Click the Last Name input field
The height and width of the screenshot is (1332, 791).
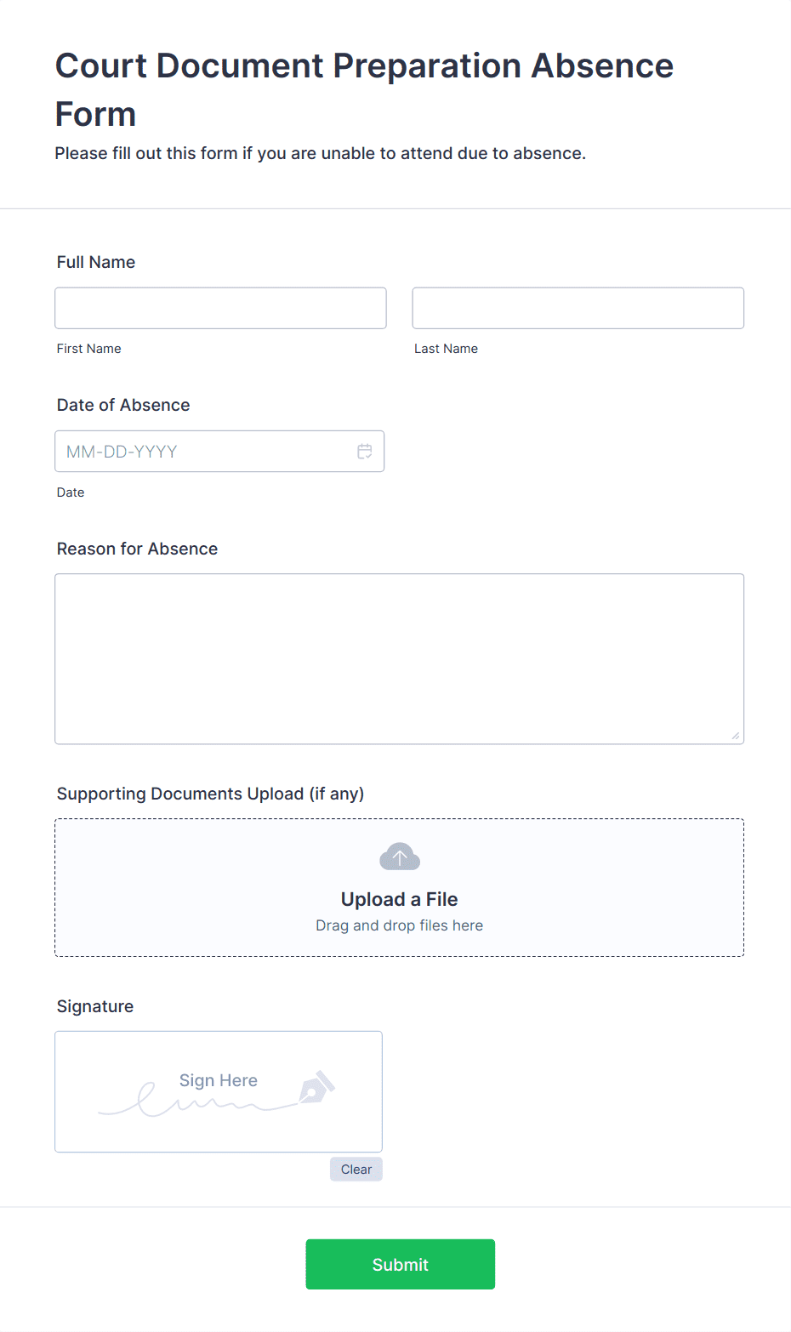(578, 308)
